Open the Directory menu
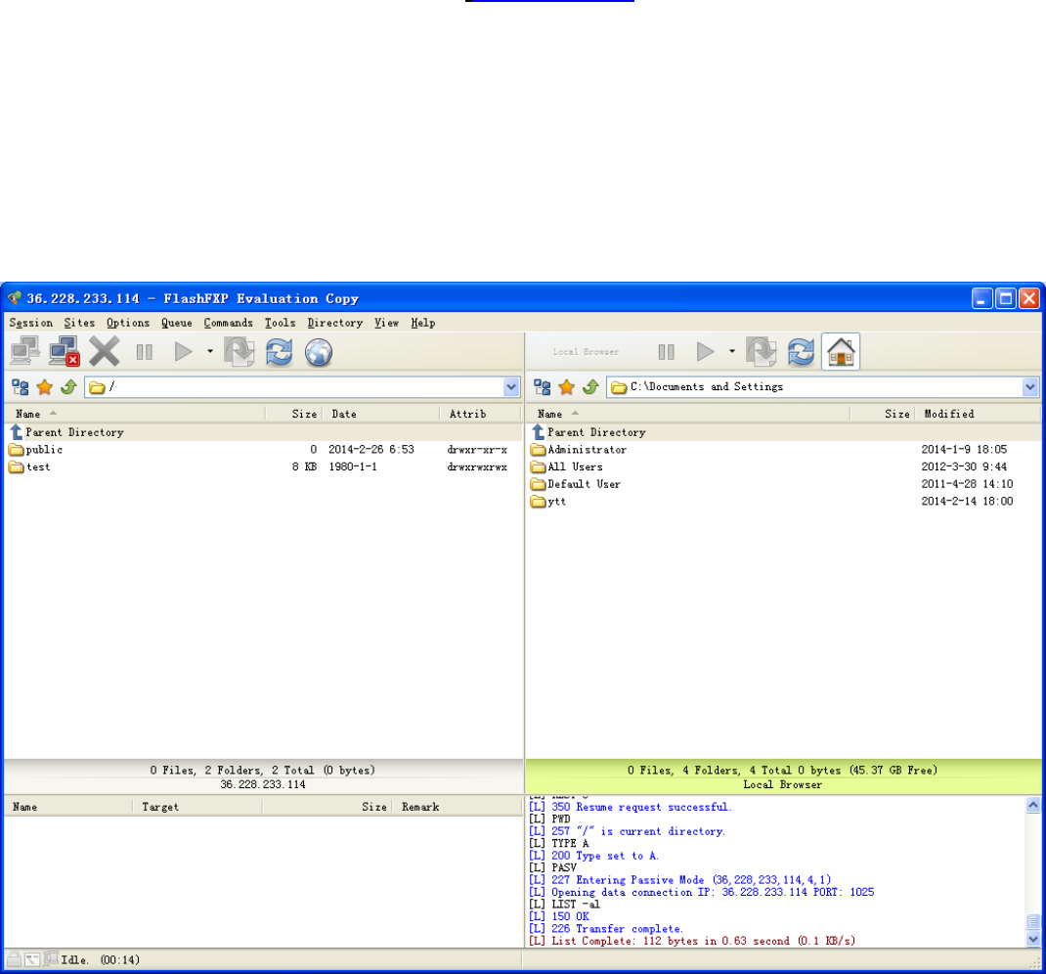 coord(335,323)
